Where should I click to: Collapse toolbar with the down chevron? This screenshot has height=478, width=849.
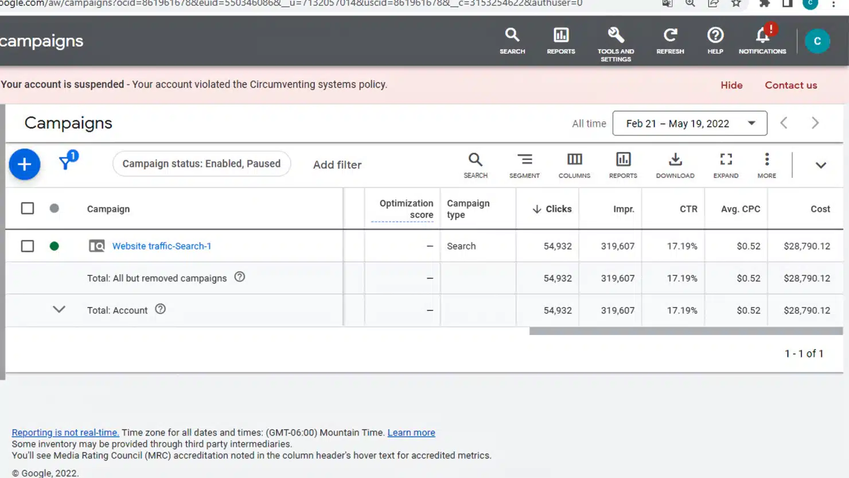[821, 165]
